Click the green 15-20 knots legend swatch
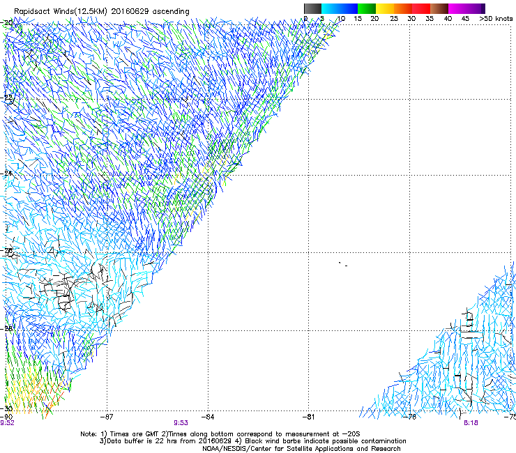The width and height of the screenshot is (516, 453). click(367, 8)
